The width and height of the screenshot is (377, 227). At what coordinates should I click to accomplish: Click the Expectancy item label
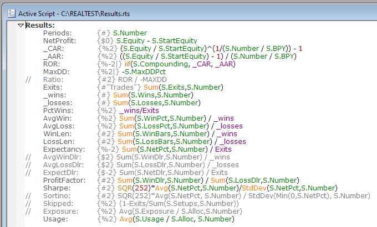pyautogui.click(x=64, y=149)
